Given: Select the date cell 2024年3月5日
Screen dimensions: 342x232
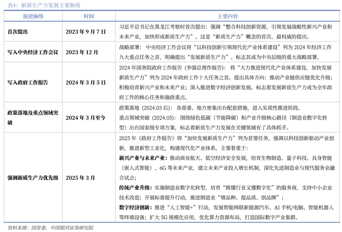Looking at the screenshot, I should 85,82.
